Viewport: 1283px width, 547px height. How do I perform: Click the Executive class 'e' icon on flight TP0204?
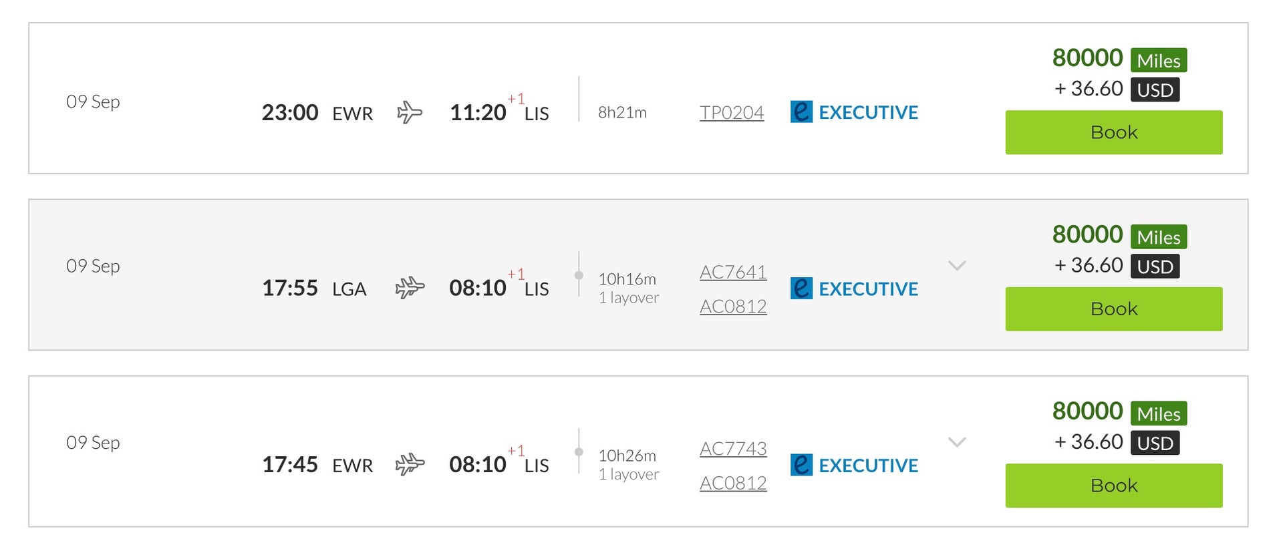click(801, 112)
